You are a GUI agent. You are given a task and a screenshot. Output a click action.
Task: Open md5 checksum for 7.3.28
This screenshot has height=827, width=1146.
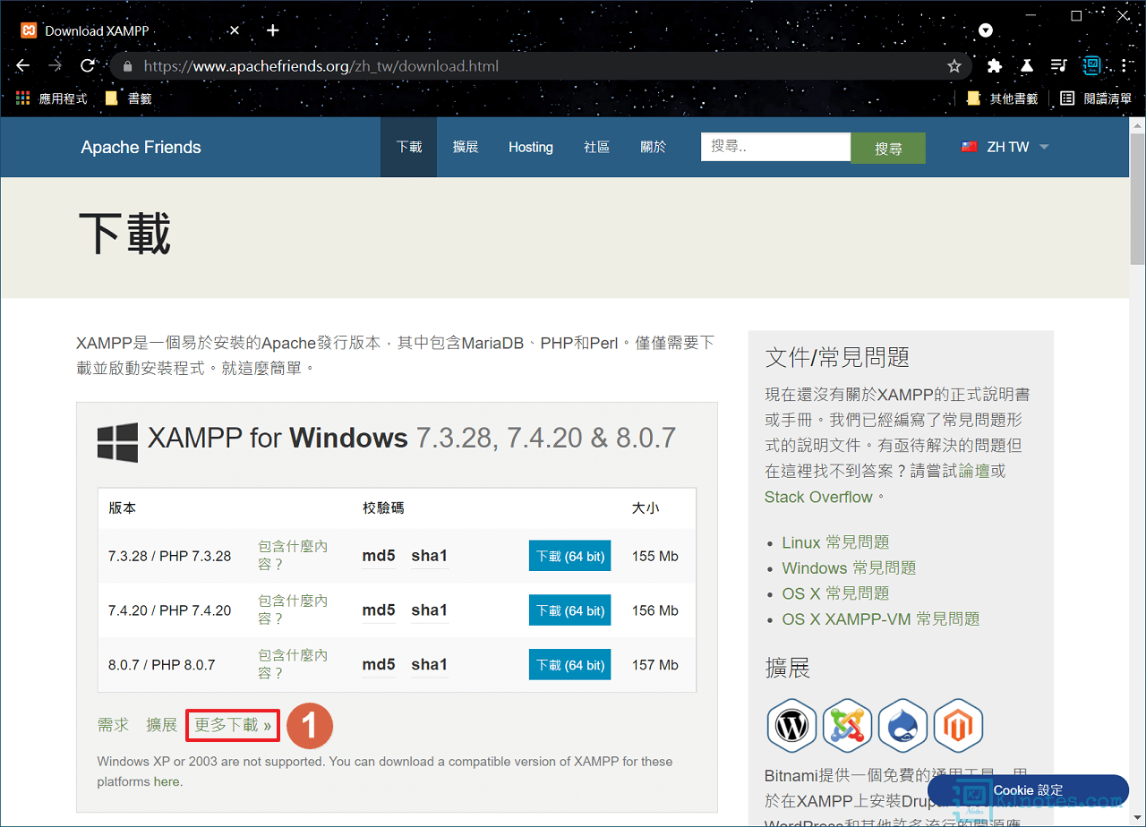point(379,556)
